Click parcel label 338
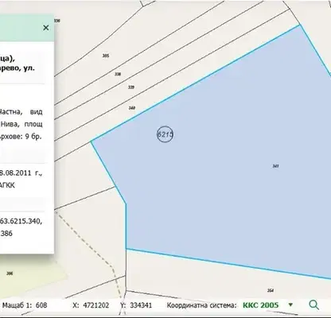This screenshot has width=331, height=318. click(118, 74)
